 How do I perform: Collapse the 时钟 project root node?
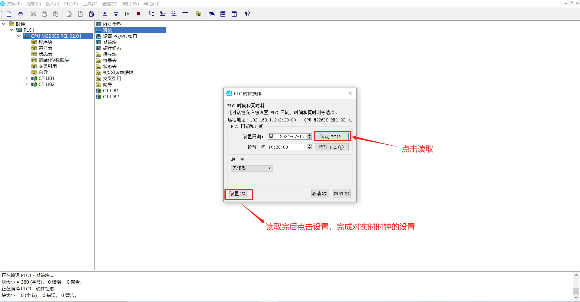pos(4,24)
